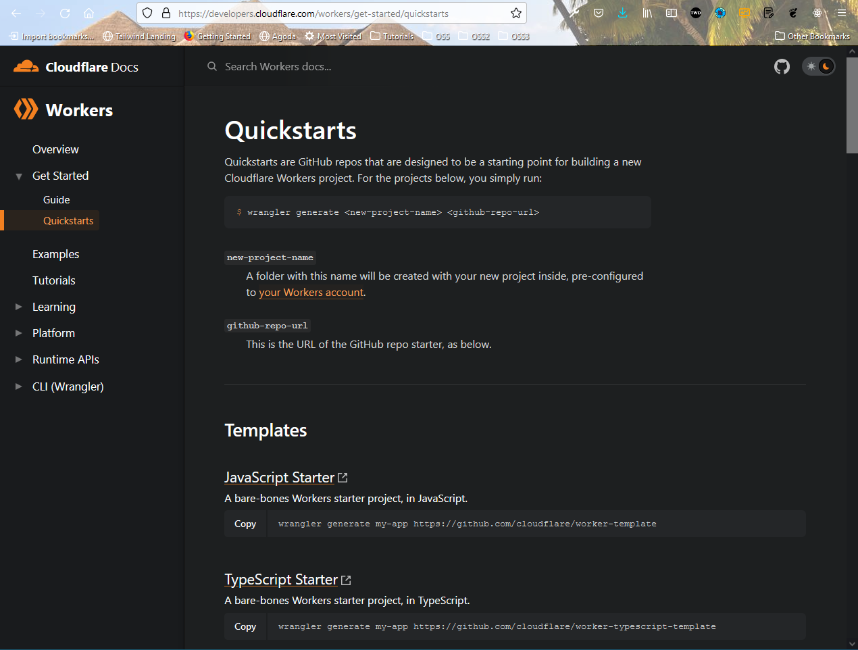Screen dimensions: 858x650
Task: Open the Tutorials bookmarks folder
Action: (392, 36)
